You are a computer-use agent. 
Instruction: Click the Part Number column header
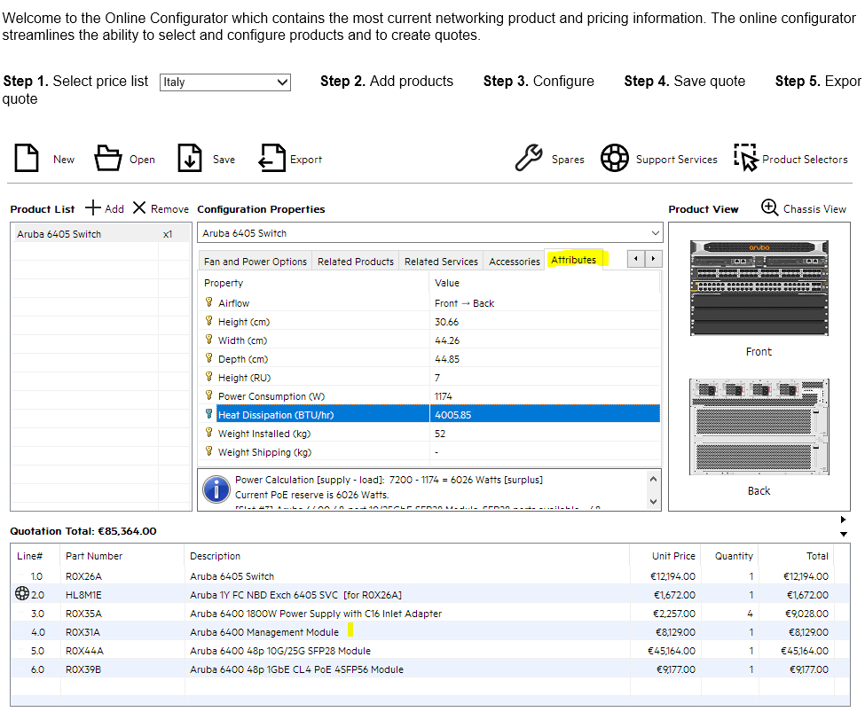point(94,556)
